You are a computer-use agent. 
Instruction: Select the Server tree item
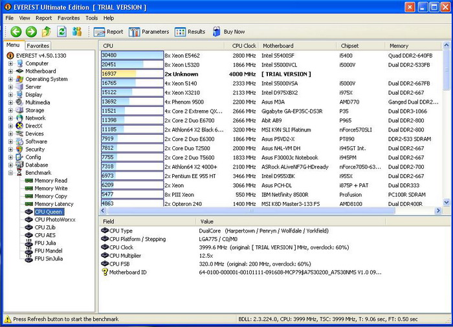(x=33, y=87)
